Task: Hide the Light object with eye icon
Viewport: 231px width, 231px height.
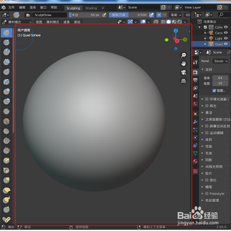Action: coord(226,38)
